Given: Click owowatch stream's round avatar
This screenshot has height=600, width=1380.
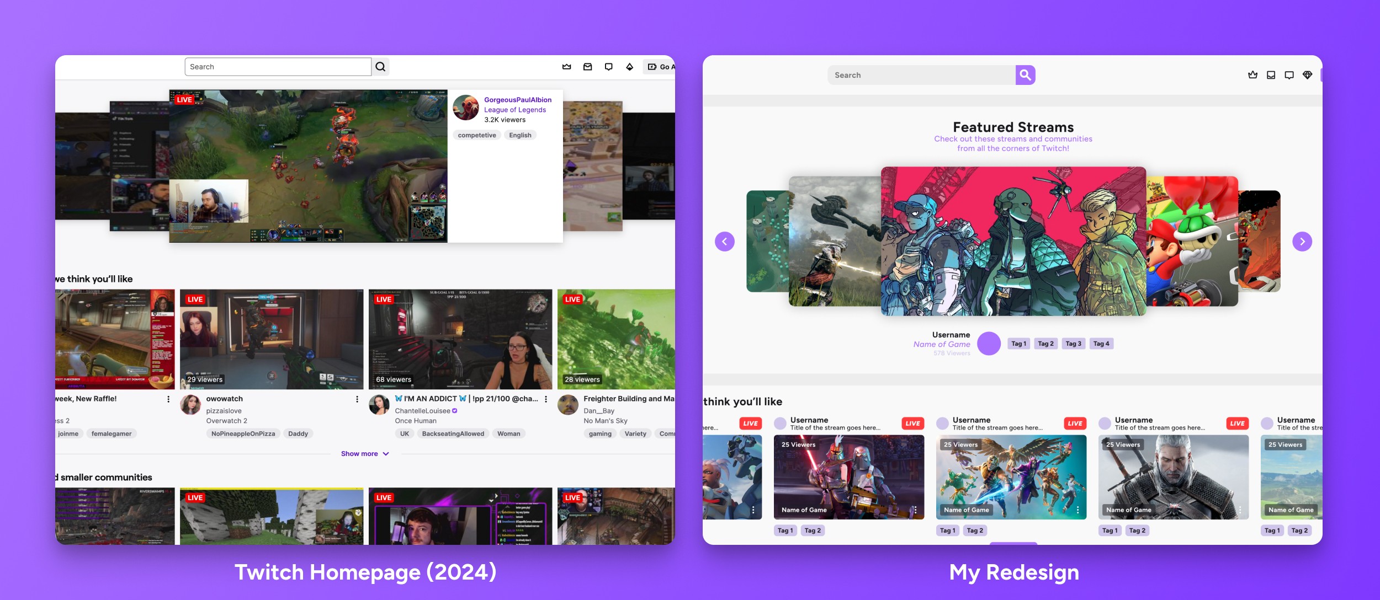Looking at the screenshot, I should (x=190, y=405).
